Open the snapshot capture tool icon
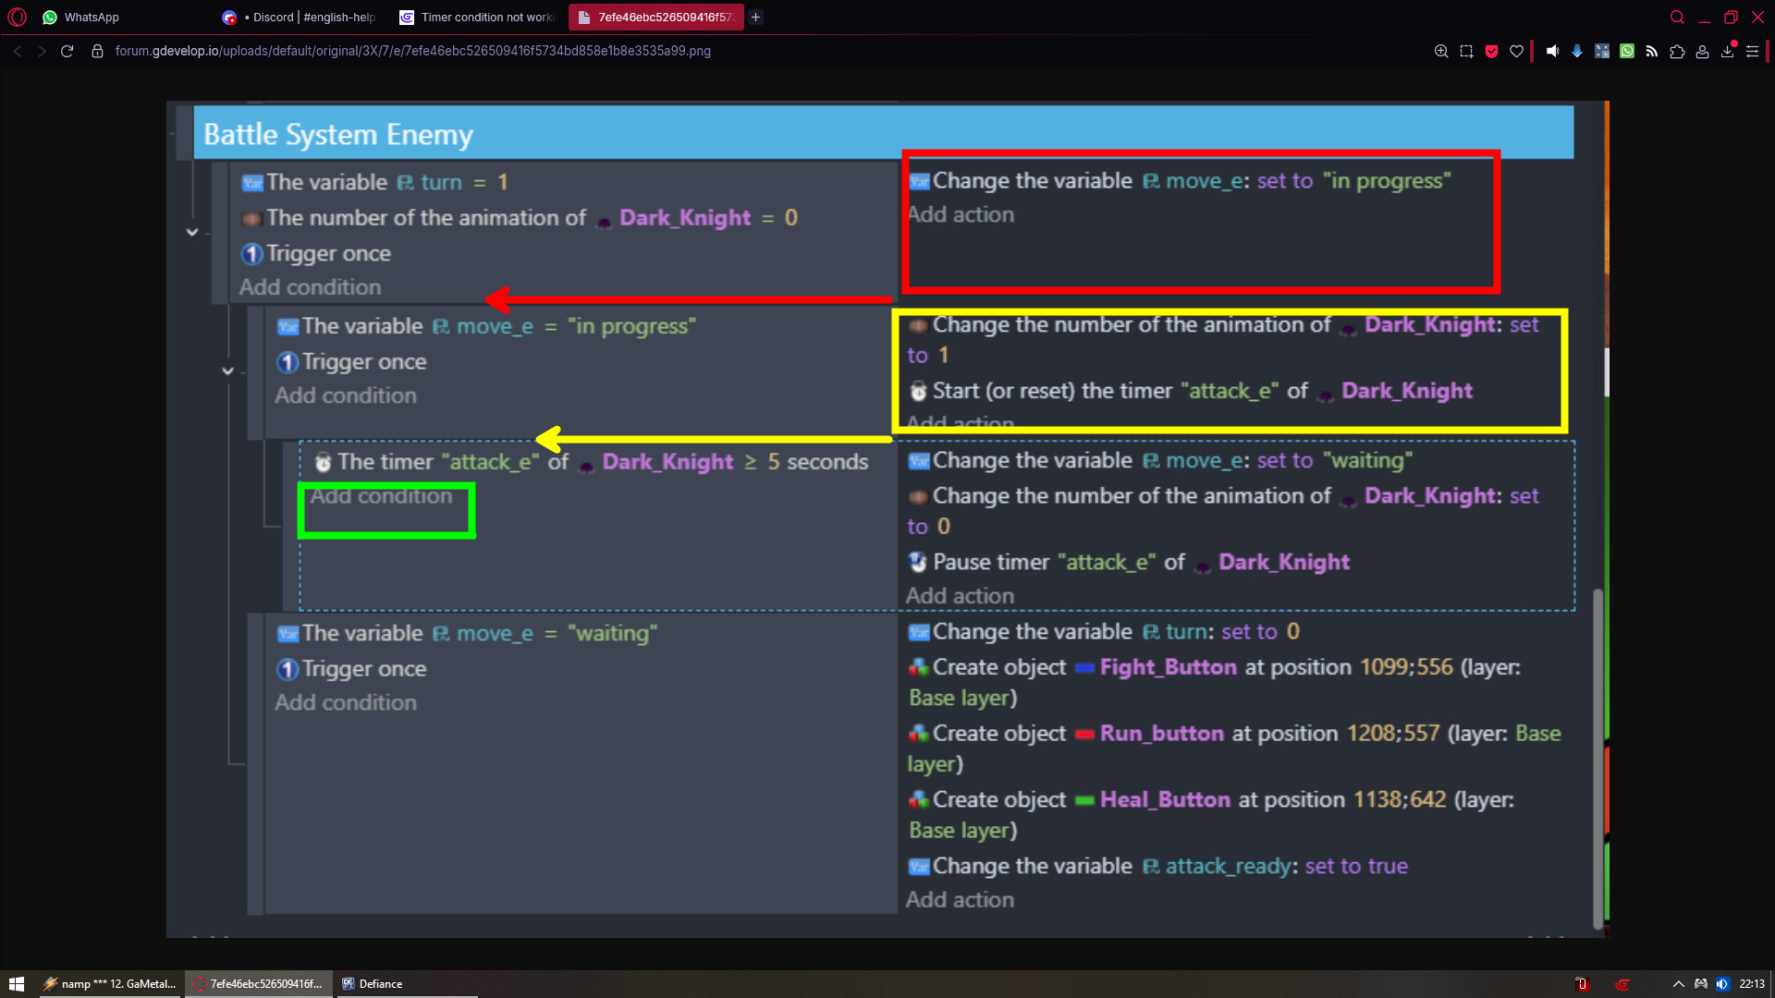Viewport: 1775px width, 998px height. coord(1466,52)
